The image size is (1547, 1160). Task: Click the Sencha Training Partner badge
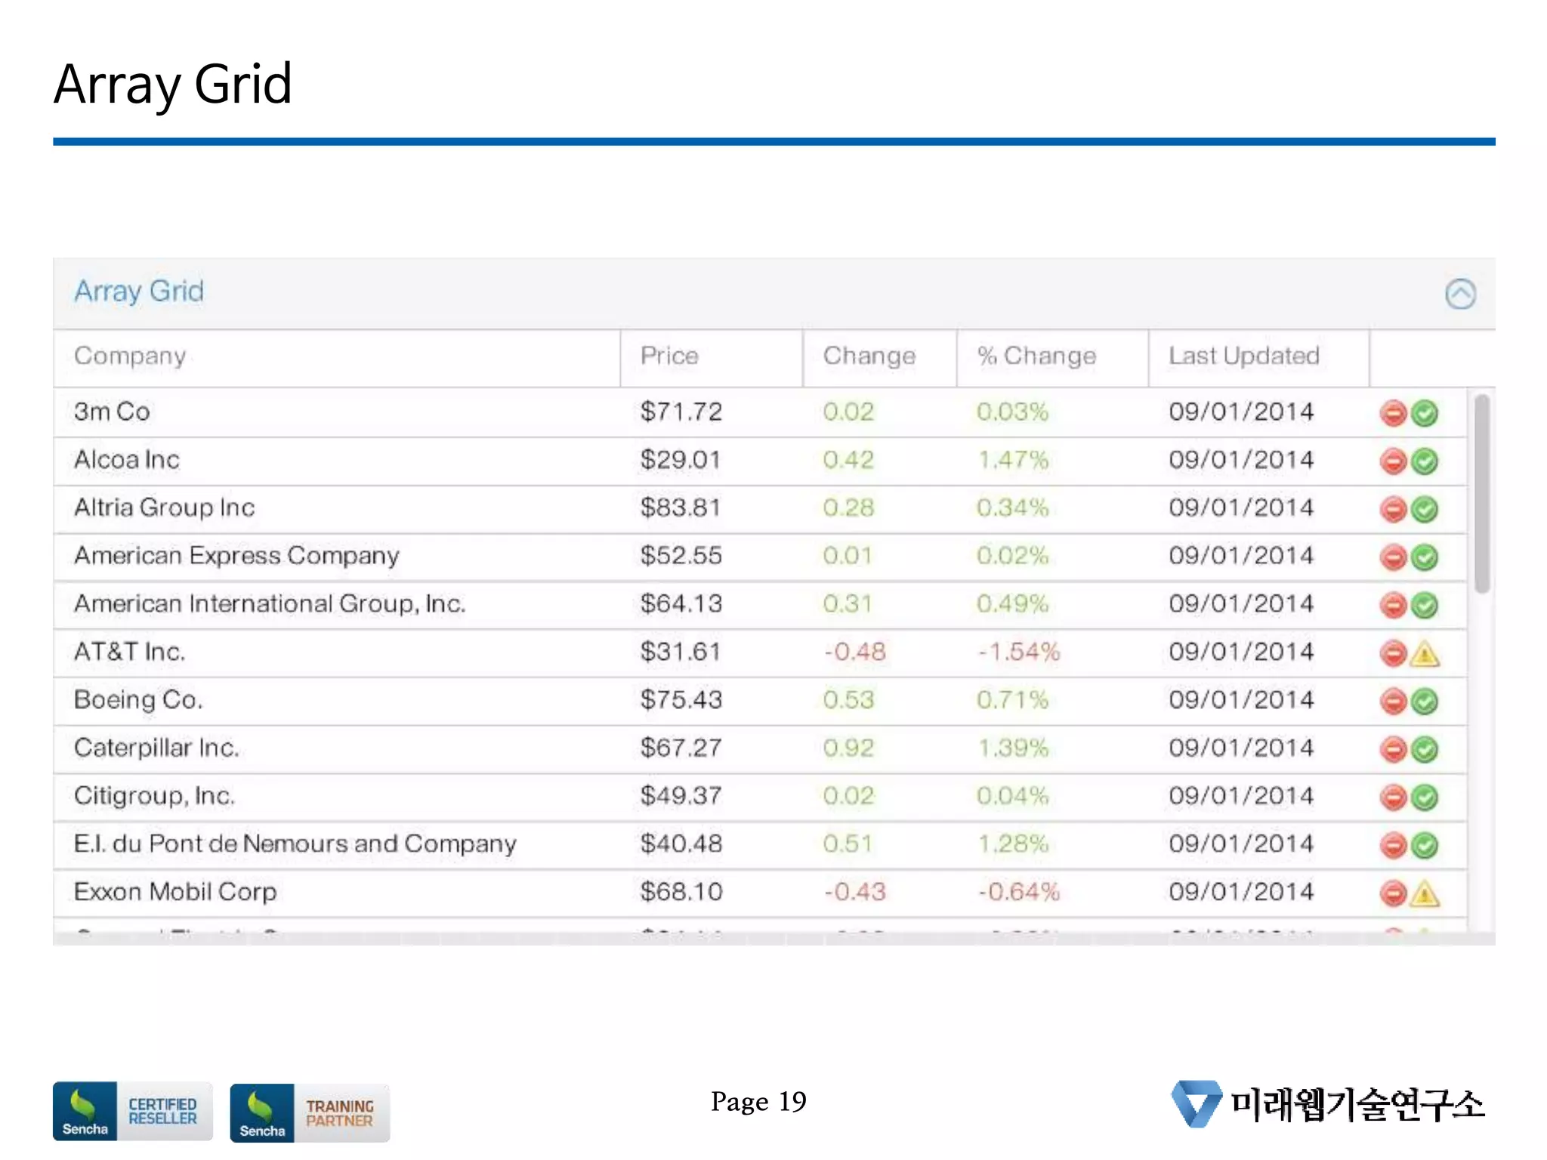(310, 1112)
